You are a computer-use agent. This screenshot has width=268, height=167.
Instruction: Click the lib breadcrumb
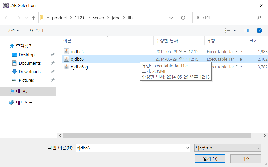(130, 18)
